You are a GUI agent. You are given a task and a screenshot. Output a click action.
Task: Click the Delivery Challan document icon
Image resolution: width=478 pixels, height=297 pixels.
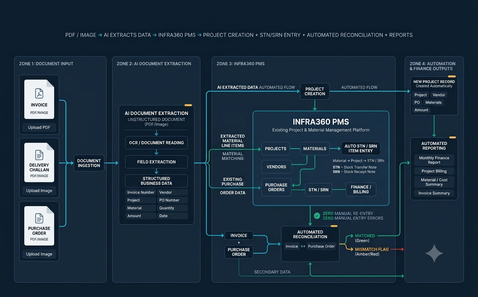39,155
